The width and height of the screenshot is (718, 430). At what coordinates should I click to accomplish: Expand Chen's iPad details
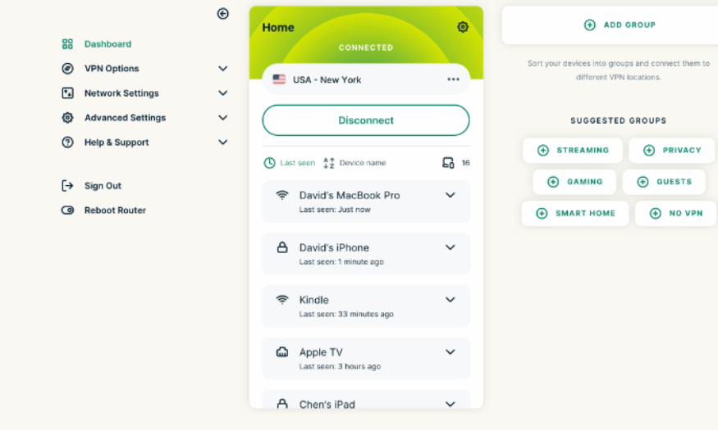click(450, 404)
